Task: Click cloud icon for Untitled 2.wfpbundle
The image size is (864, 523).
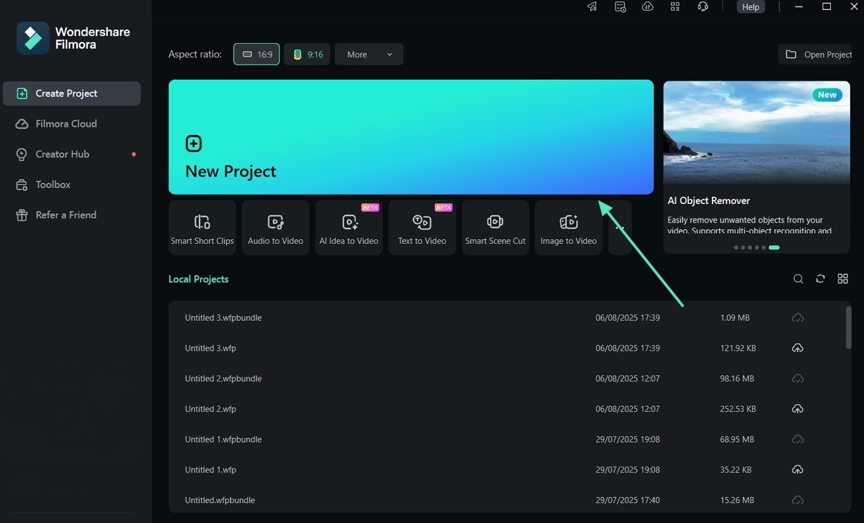Action: coord(798,379)
